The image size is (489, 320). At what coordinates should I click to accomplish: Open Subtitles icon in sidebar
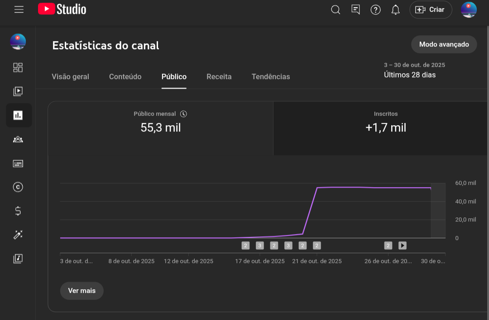(x=18, y=164)
